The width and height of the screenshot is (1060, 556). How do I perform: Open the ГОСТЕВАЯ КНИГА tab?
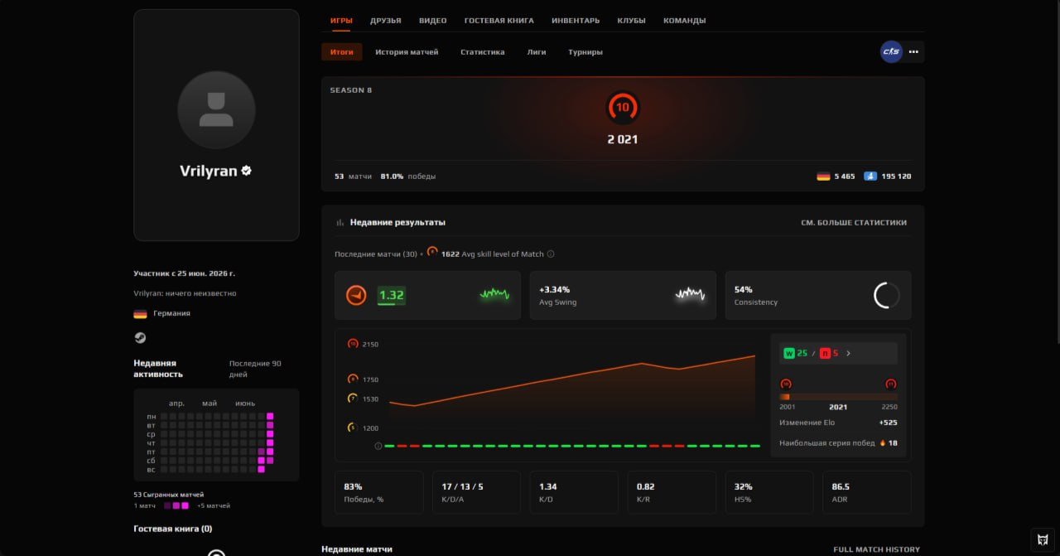(x=499, y=21)
